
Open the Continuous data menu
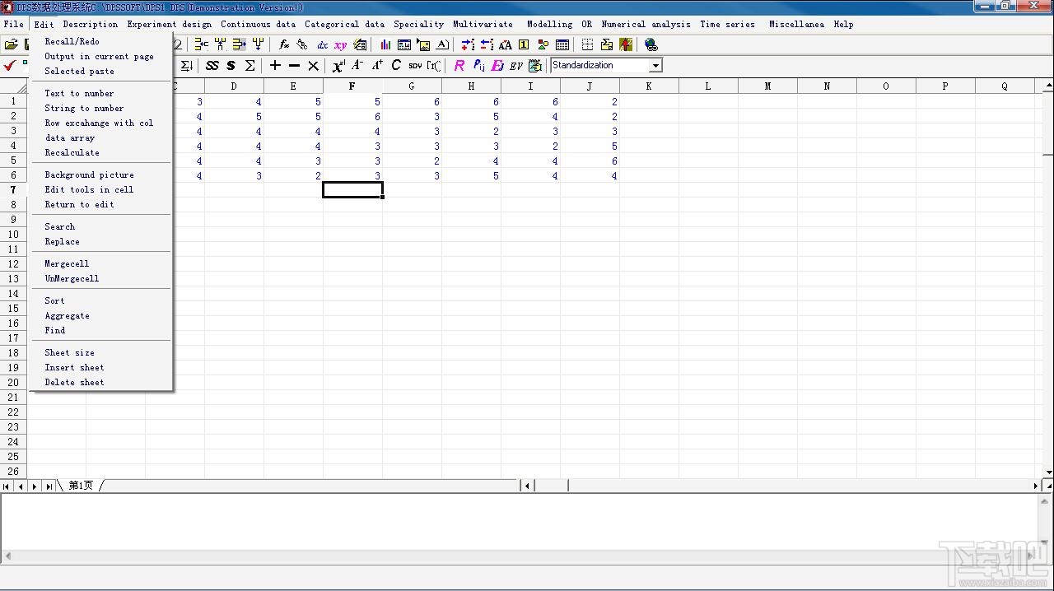[258, 24]
